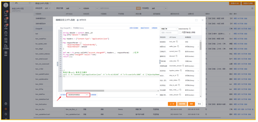This screenshot has height=122, width=258.
Task: Open the 代码类型 dropdown
Action: pos(159,8)
